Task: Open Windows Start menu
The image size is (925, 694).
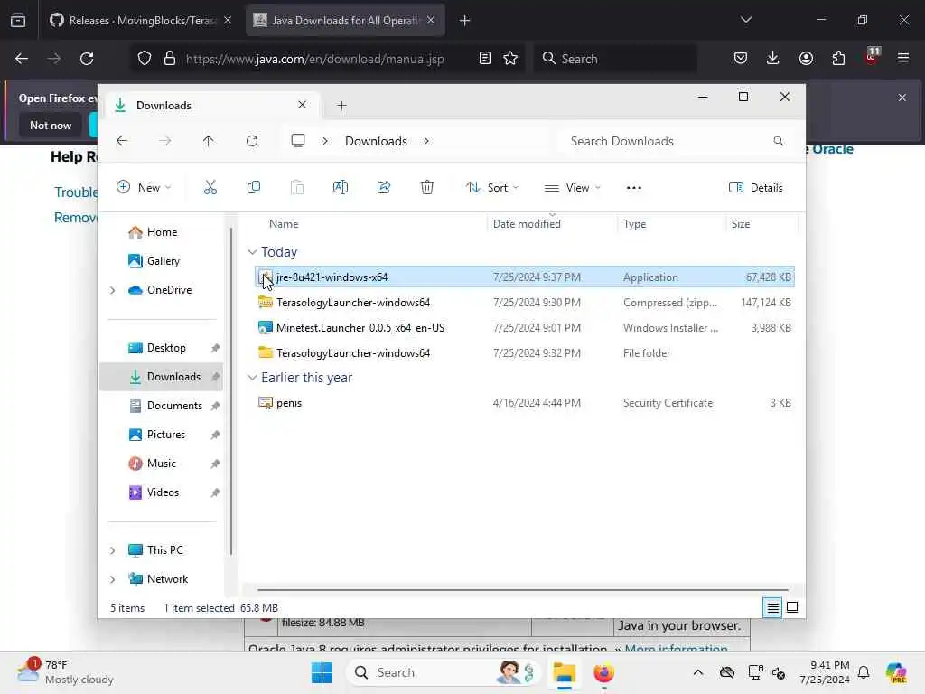Action: point(322,672)
